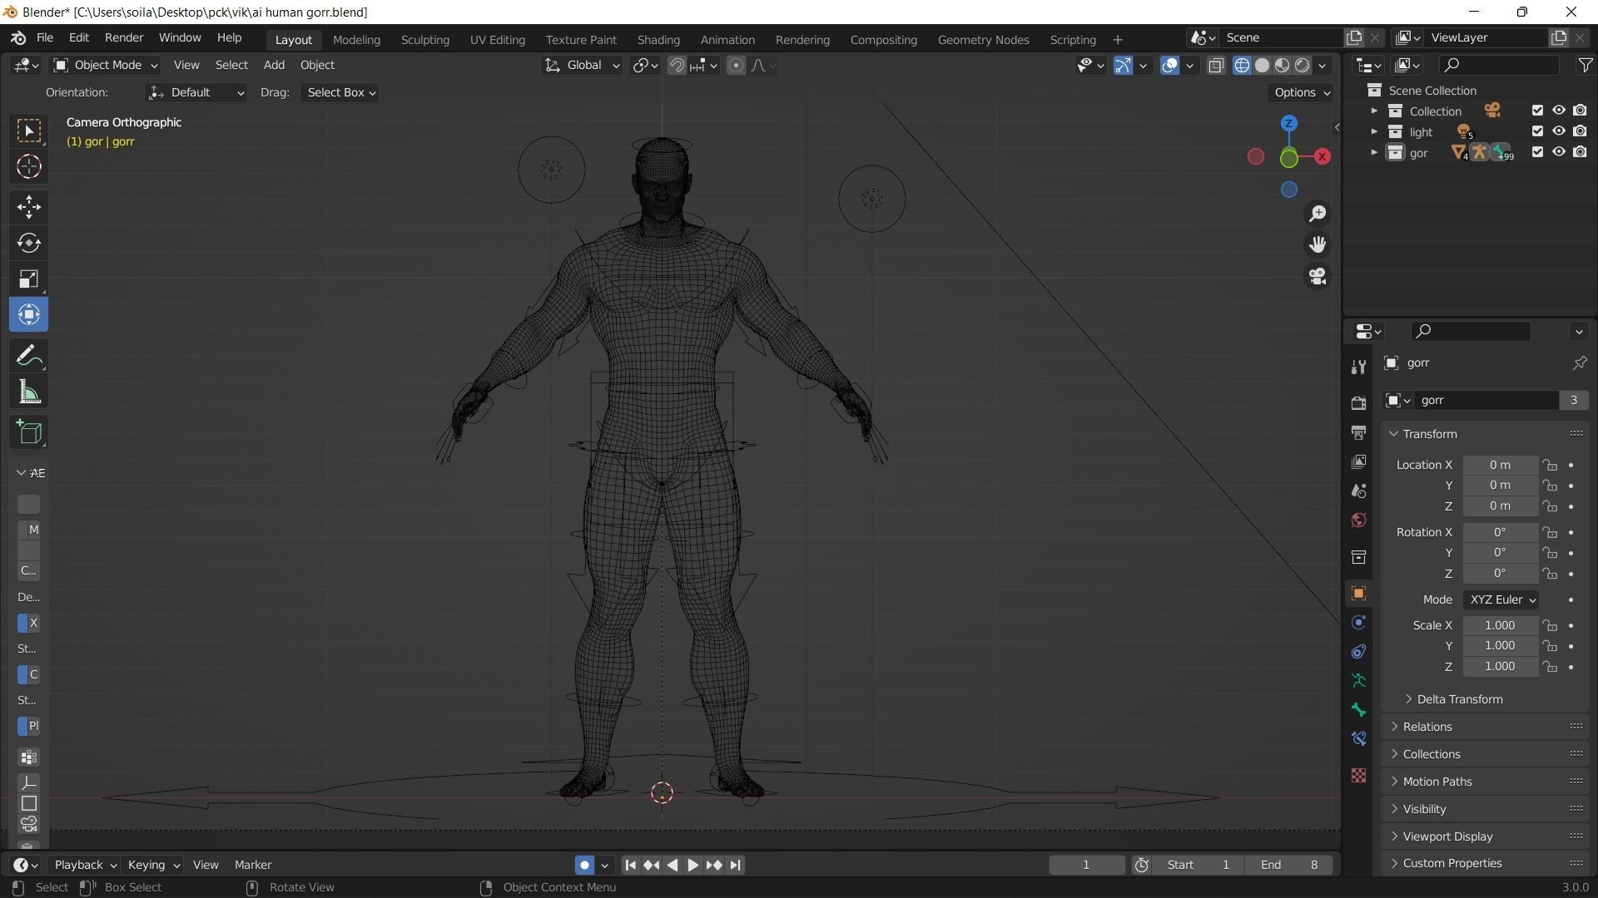Toggle auto keying record button
1598x898 pixels.
[x=584, y=865]
